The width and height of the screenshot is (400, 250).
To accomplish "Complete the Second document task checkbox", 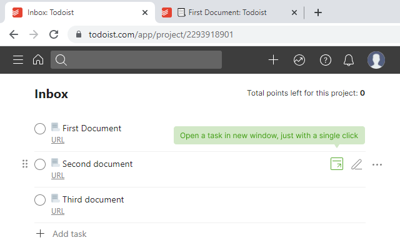I will click(x=40, y=164).
